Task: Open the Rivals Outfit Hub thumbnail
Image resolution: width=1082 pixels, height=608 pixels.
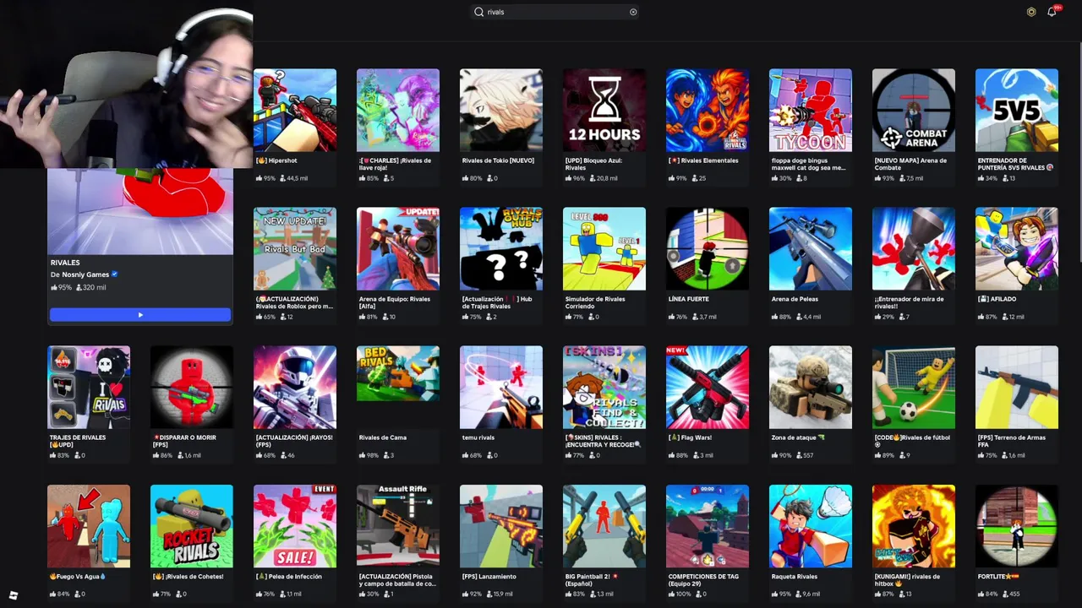Action: coord(501,249)
